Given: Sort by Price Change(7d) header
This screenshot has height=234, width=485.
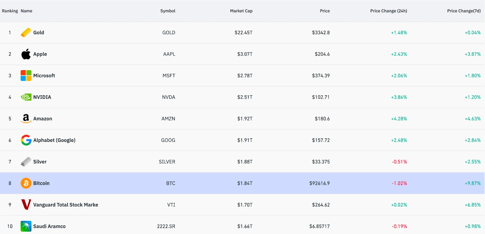Looking at the screenshot, I should tap(464, 11).
